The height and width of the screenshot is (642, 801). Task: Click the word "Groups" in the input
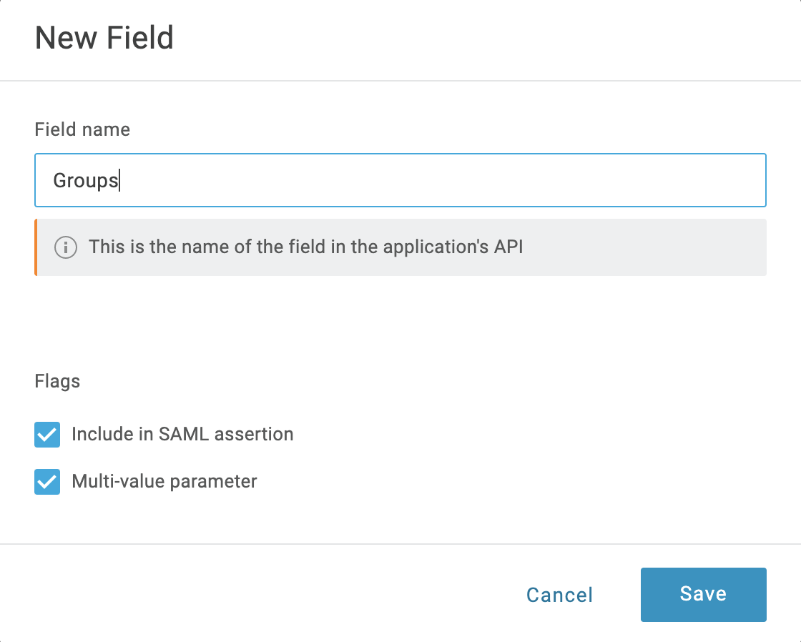click(85, 181)
